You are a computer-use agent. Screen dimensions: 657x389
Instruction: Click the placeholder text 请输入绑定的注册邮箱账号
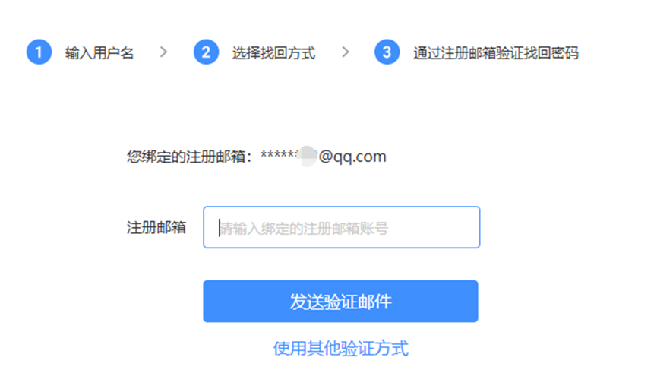coord(305,229)
